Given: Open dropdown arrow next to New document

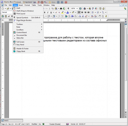Looking at the screenshot, I should pos(5,9).
